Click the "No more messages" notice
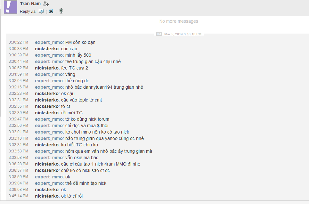Viewport: 309px width, 204px height. 179,21
